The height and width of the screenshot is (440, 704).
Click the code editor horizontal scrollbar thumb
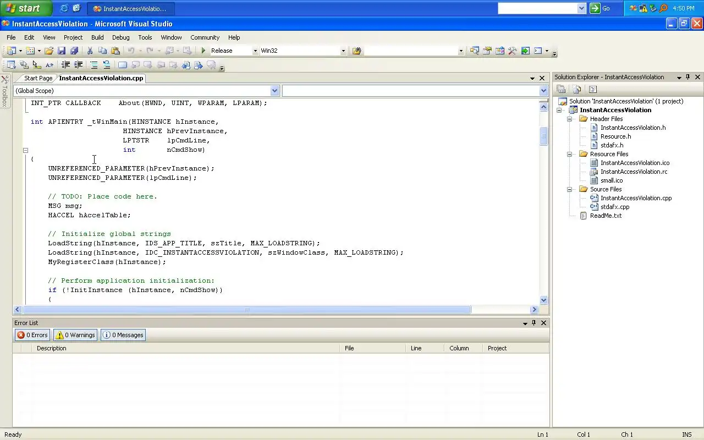[246, 310]
